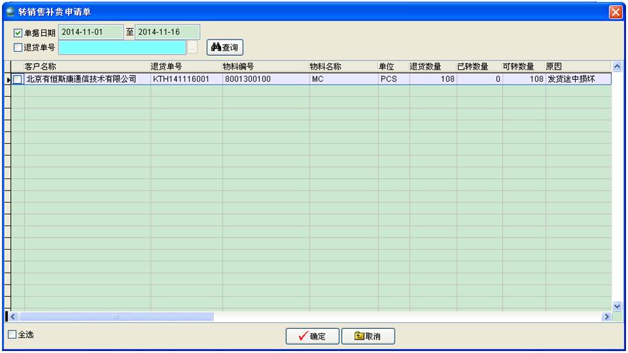Click the 物料编号 column header
The image size is (628, 353).
(x=265, y=66)
